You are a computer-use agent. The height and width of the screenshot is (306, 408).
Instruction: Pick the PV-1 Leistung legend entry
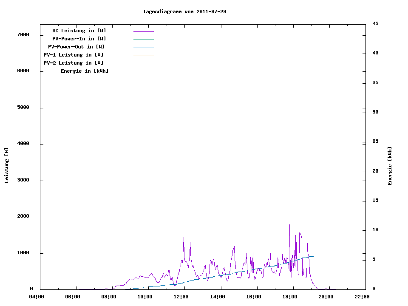point(74,55)
